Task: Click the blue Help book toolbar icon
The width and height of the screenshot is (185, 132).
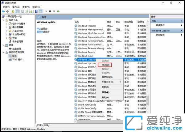Action: pyautogui.click(x=36, y=11)
